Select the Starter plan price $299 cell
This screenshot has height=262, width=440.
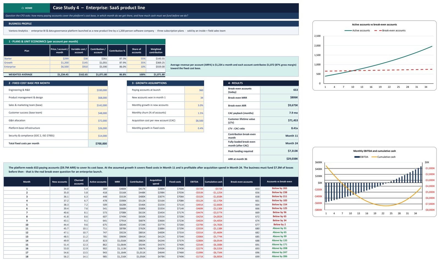(59, 59)
